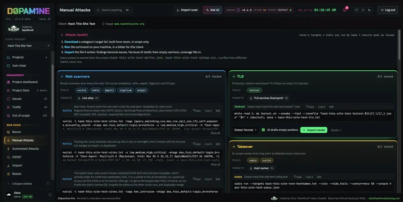Open the blackhatethicalhacking.com footer link
This screenshot has height=202, width=403.
pyautogui.click(x=384, y=198)
